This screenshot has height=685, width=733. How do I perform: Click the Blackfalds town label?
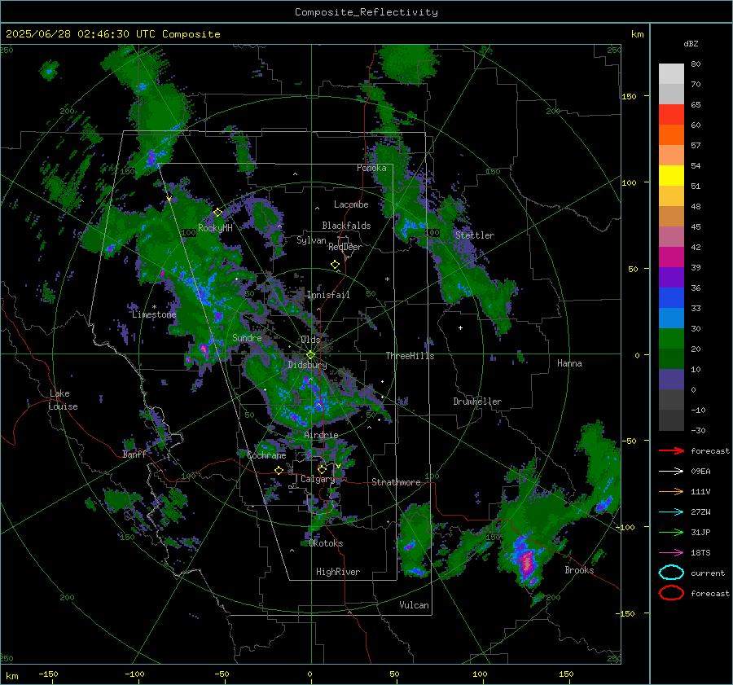pyautogui.click(x=346, y=226)
